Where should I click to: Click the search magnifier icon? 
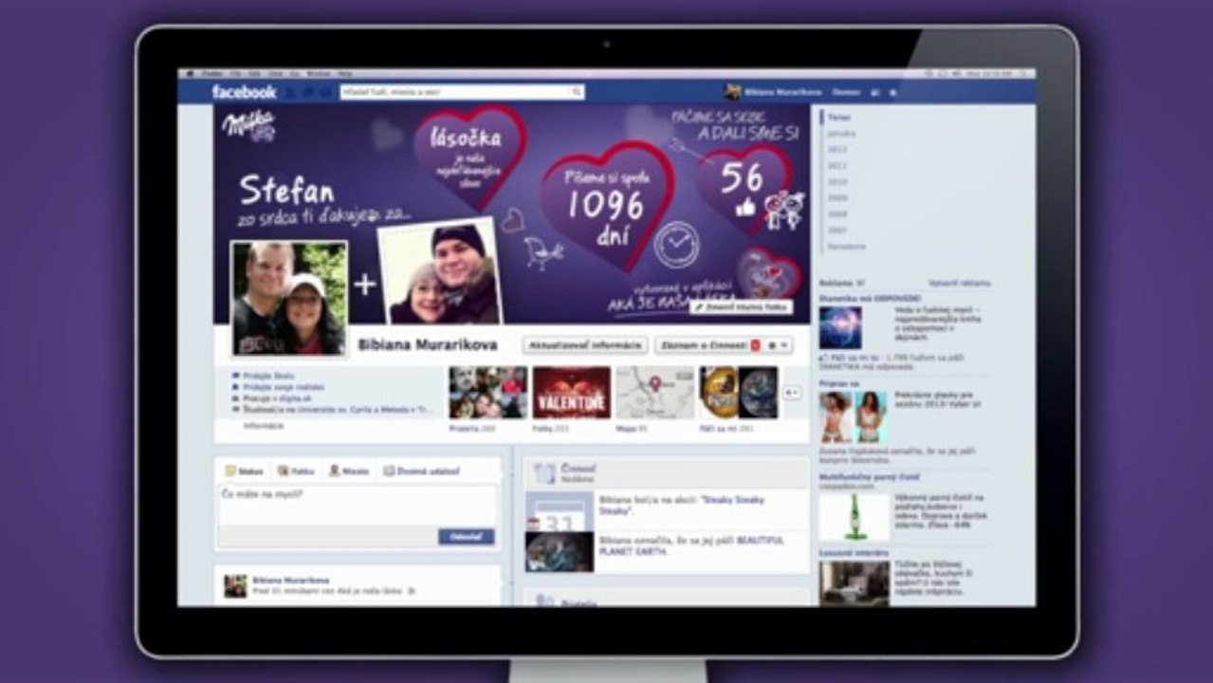click(576, 92)
